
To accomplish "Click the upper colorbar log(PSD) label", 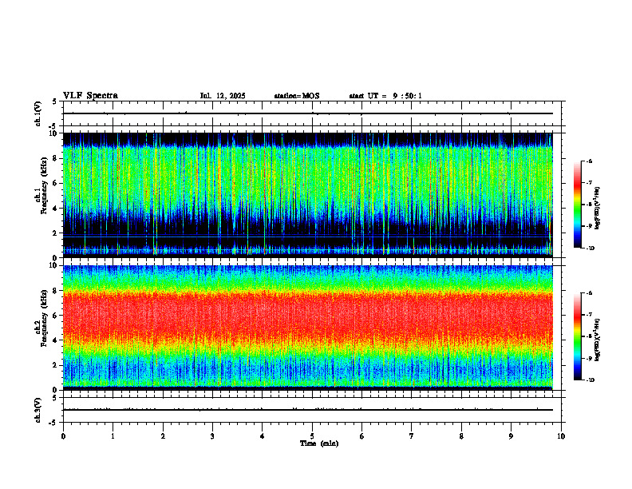I will 598,208.
